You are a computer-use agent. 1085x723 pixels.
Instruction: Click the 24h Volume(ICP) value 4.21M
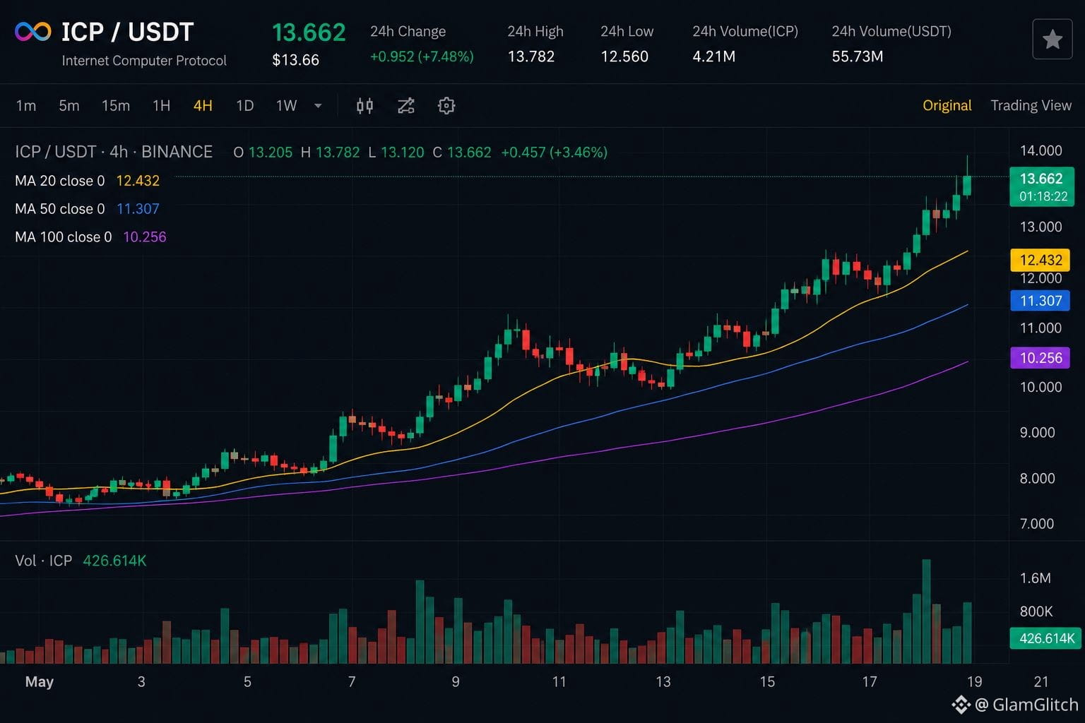pos(713,56)
